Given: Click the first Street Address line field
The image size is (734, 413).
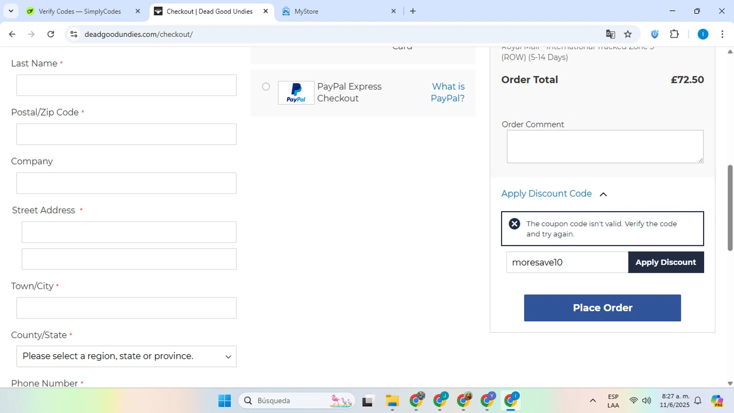Looking at the screenshot, I should 129,232.
